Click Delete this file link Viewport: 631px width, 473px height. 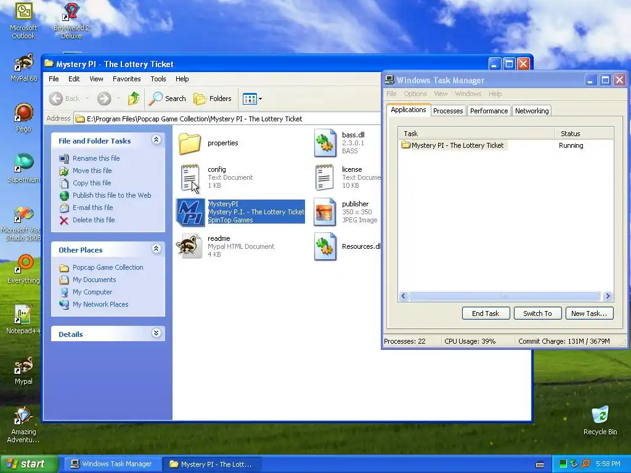coord(94,220)
